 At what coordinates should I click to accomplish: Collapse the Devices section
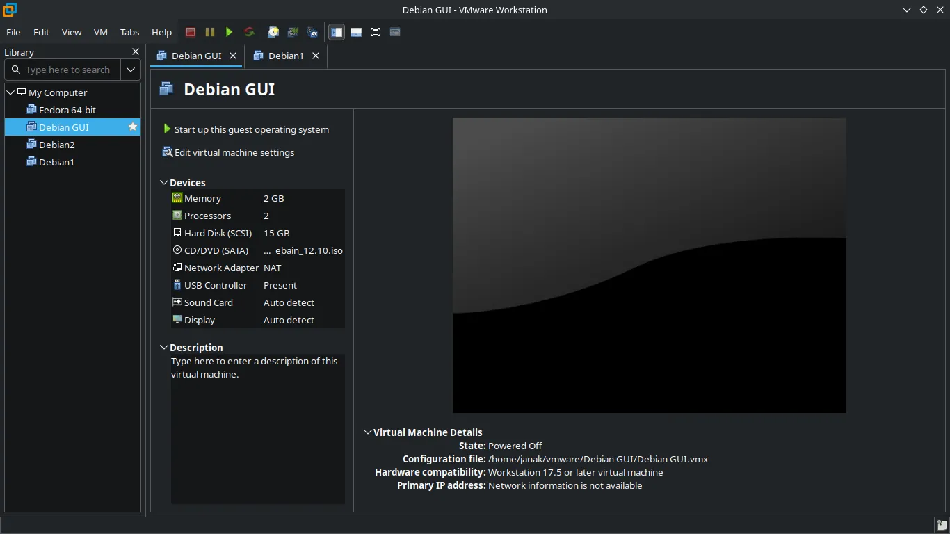pos(164,183)
